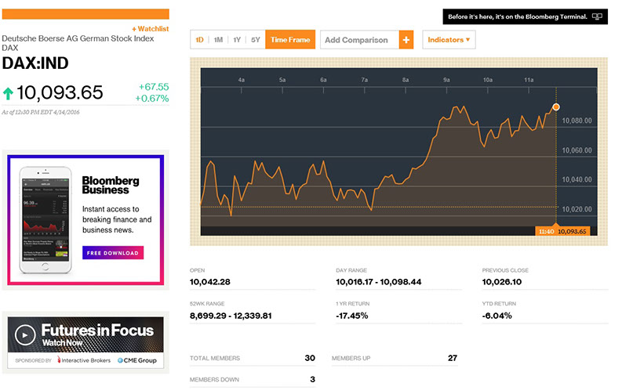This screenshot has height=390, width=622.
Task: Expand the Indicators dropdown
Action: coord(449,40)
